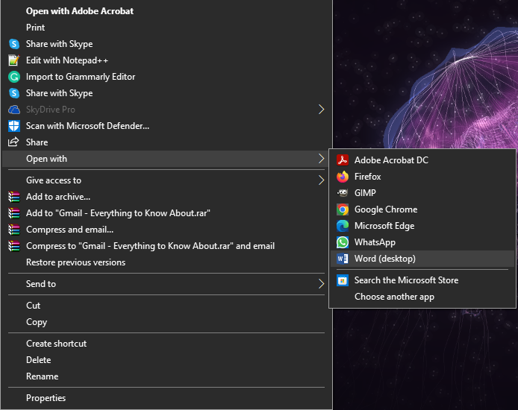Click the Google Chrome icon
Image resolution: width=518 pixels, height=410 pixels.
click(x=343, y=209)
